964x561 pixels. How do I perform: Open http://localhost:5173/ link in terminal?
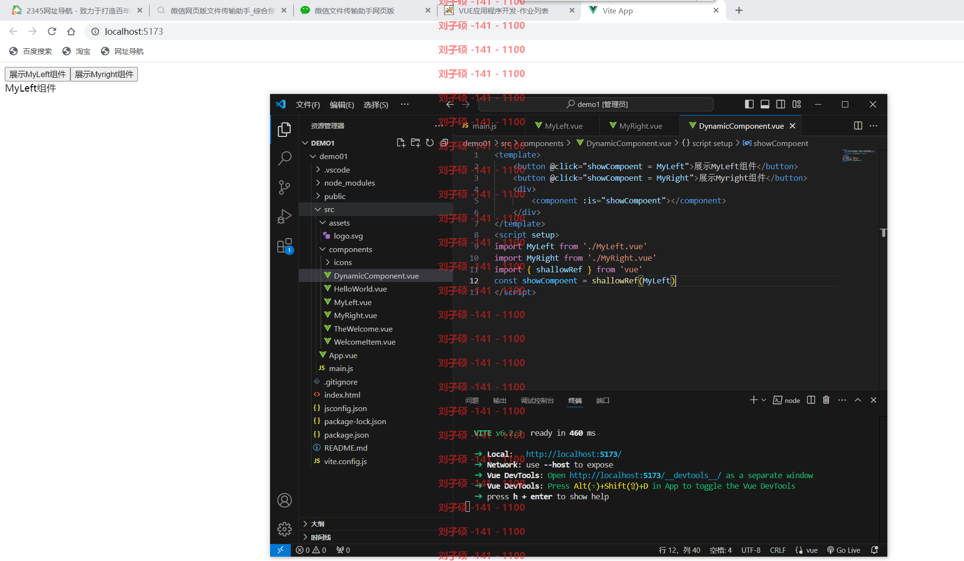573,454
